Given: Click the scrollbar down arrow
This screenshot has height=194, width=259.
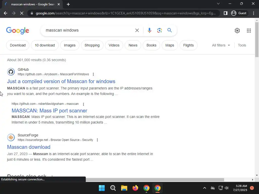Looking at the screenshot, I should tap(257, 175).
